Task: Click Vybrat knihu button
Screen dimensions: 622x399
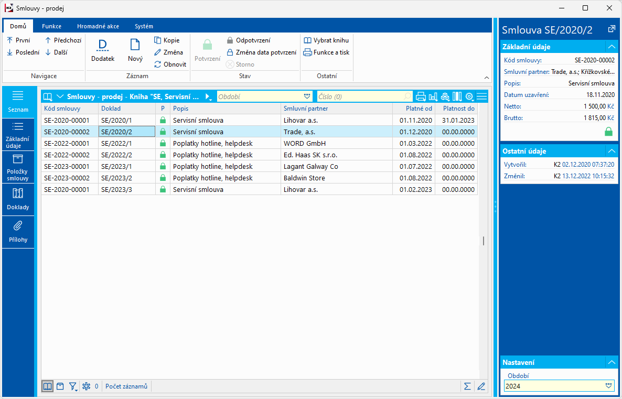Action: coord(326,40)
